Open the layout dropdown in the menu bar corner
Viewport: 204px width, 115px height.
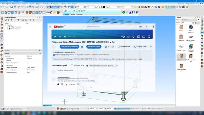191,4
